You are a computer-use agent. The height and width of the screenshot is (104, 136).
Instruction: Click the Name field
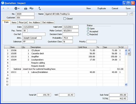coord(86,14)
